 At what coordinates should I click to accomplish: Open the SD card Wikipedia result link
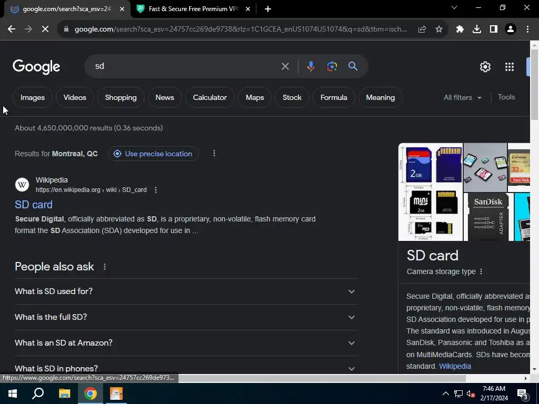click(x=34, y=205)
